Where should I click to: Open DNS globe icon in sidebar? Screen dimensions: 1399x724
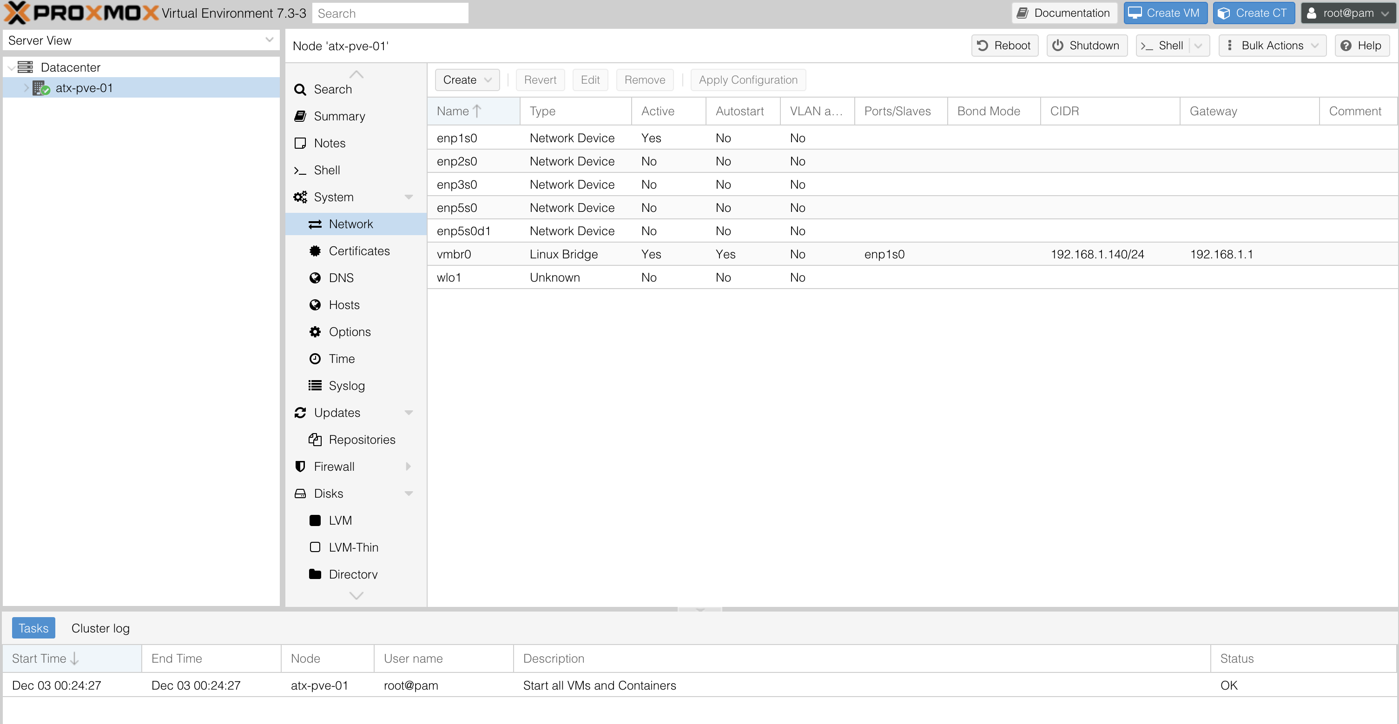(x=315, y=278)
